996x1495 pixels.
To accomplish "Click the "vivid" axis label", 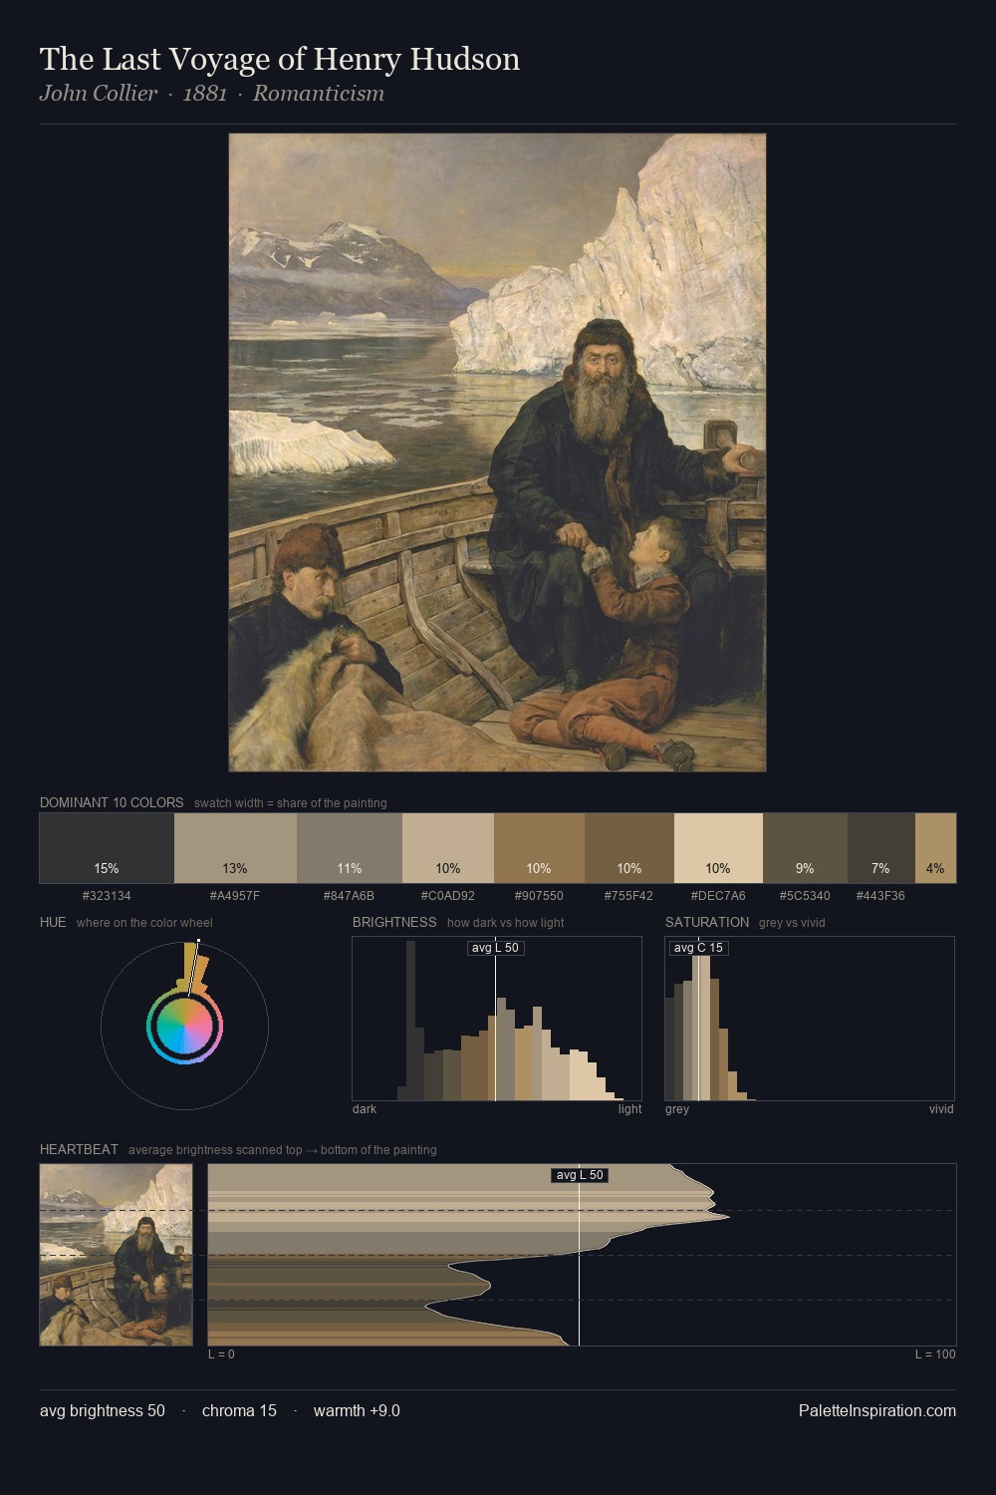I will [x=941, y=1109].
